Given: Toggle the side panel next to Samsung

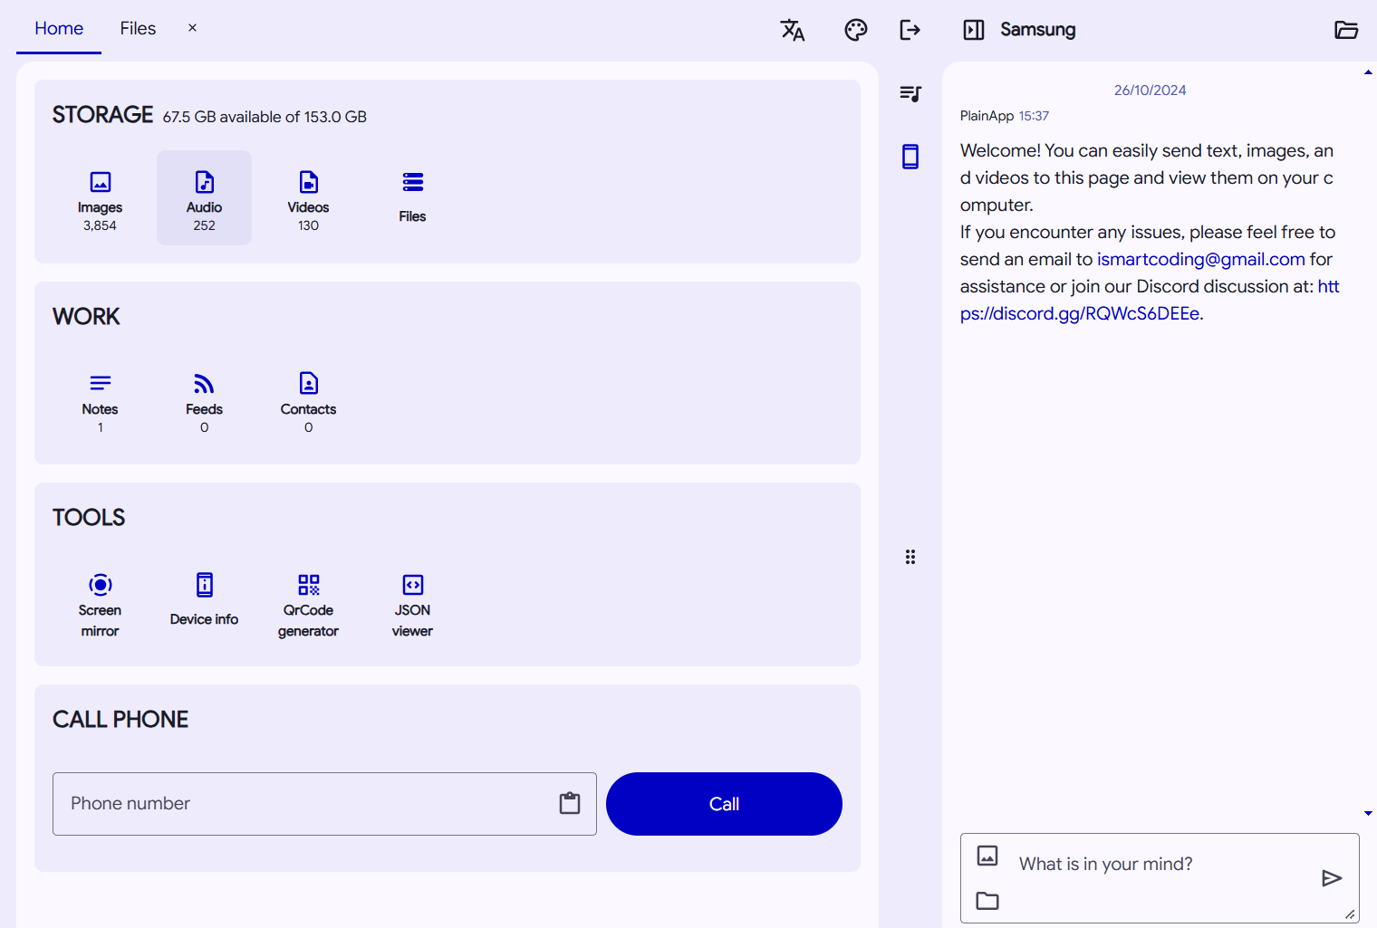Looking at the screenshot, I should point(974,30).
